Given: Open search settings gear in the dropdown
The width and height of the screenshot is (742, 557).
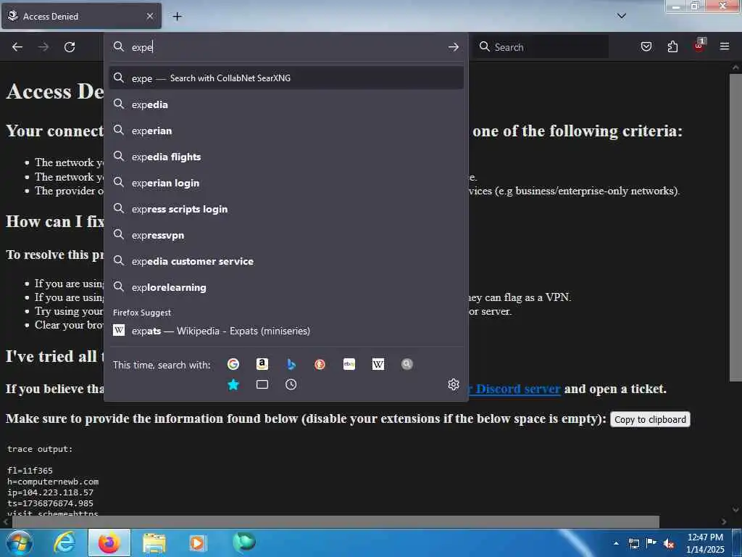Looking at the screenshot, I should pyautogui.click(x=454, y=384).
